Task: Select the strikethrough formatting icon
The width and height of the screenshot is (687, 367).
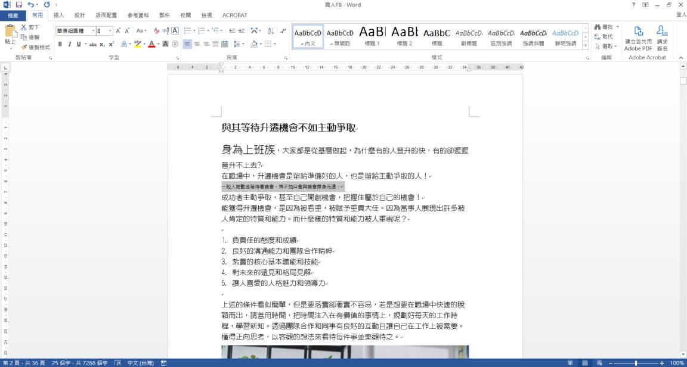Action: tap(94, 43)
